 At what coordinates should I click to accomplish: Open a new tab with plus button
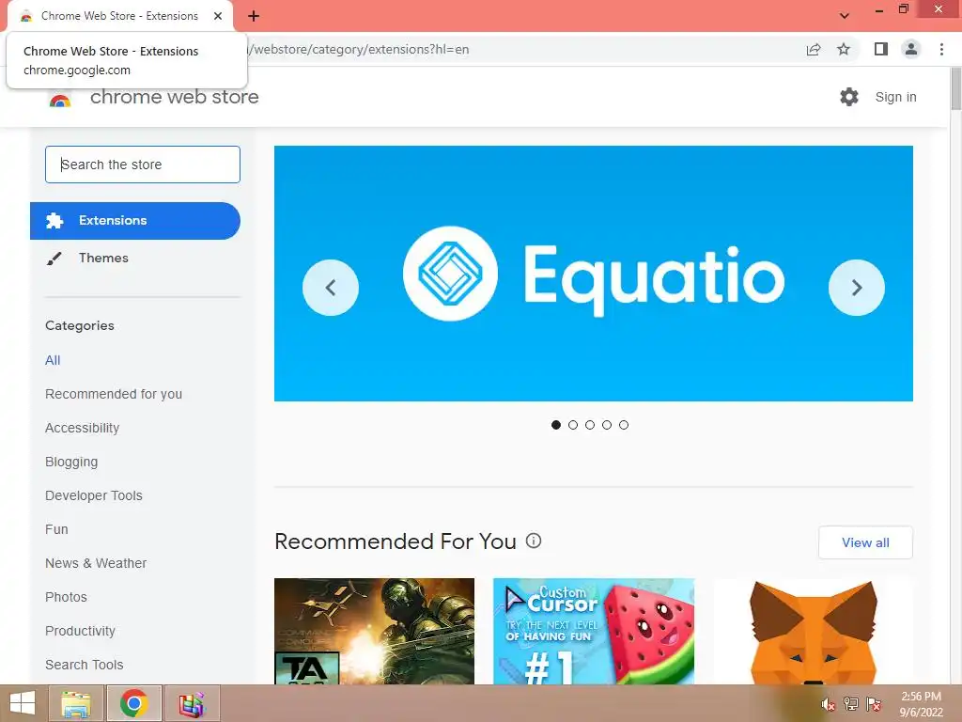(x=254, y=16)
